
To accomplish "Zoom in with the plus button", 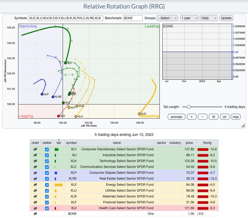I will [191, 117].
